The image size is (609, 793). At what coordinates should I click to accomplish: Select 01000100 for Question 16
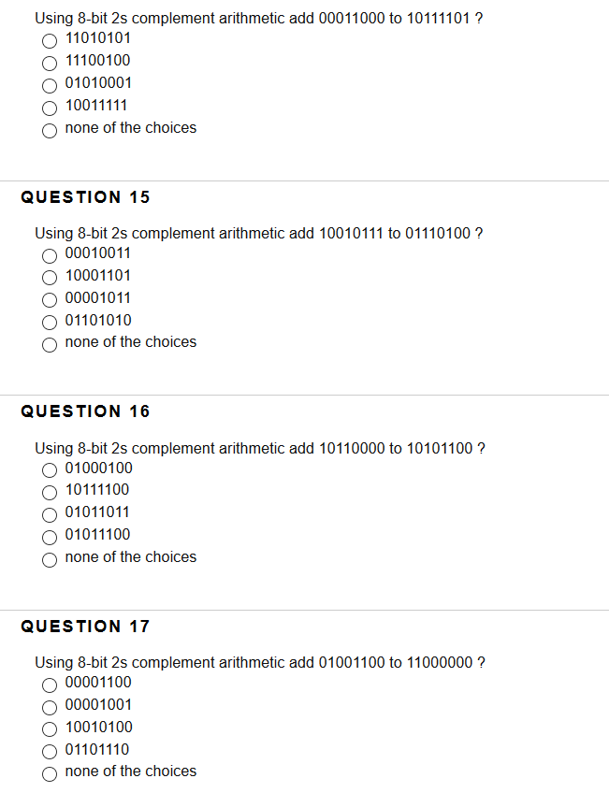[50, 470]
